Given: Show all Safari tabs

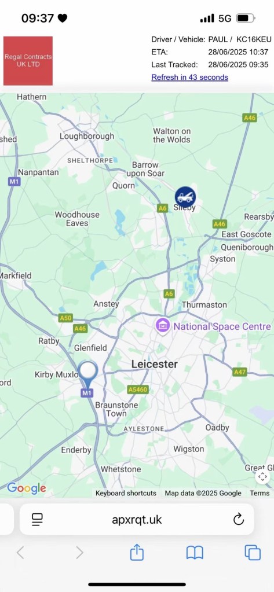Looking at the screenshot, I should tap(253, 553).
